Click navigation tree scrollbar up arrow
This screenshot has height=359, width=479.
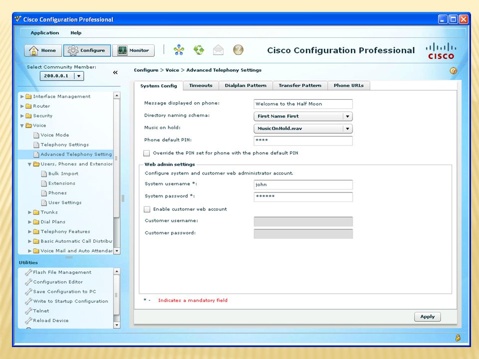(x=117, y=96)
